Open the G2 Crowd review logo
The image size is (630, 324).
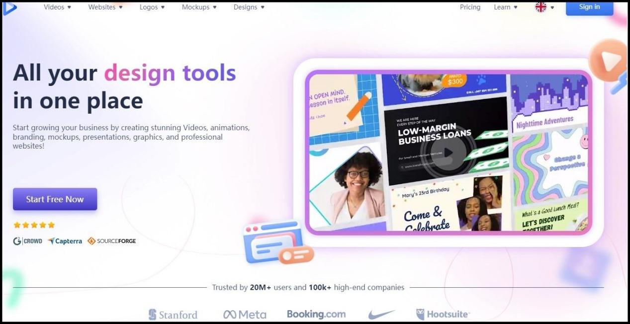click(x=27, y=241)
